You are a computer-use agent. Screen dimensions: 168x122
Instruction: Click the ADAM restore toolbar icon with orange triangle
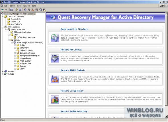point(33,10)
